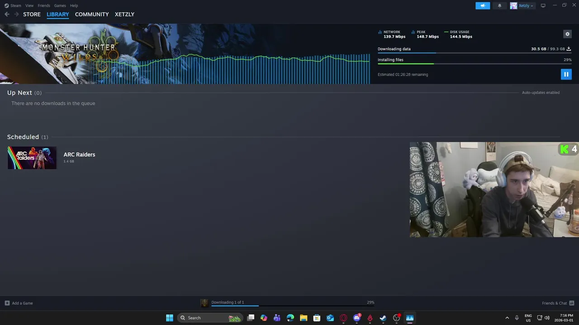The image size is (579, 325).
Task: Click the DISK USAGE stat
Action: click(458, 34)
